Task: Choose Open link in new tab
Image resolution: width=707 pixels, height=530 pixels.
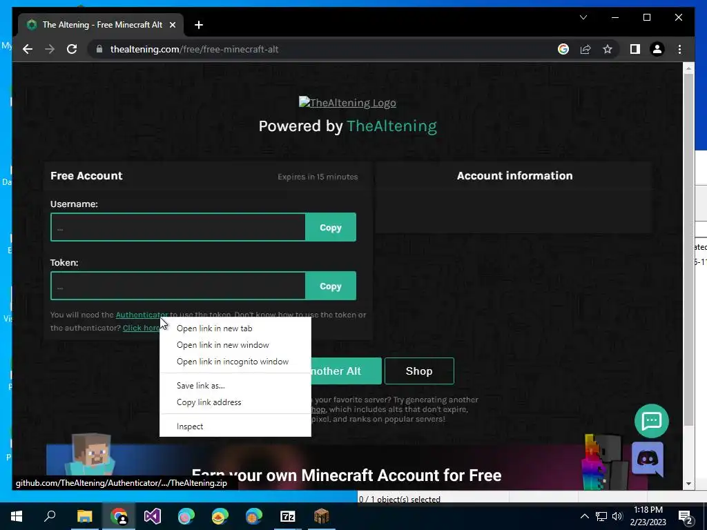Action: coord(235,328)
